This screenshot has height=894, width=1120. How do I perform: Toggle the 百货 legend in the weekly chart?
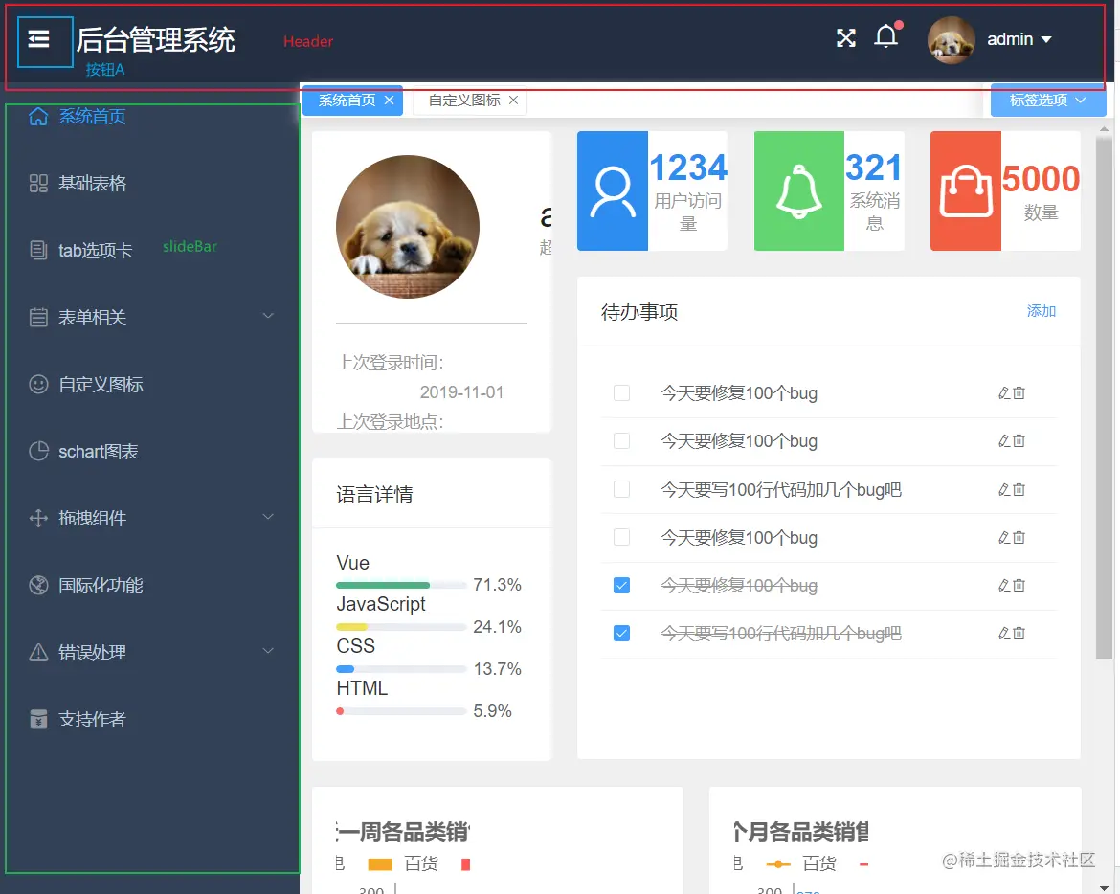pos(402,864)
